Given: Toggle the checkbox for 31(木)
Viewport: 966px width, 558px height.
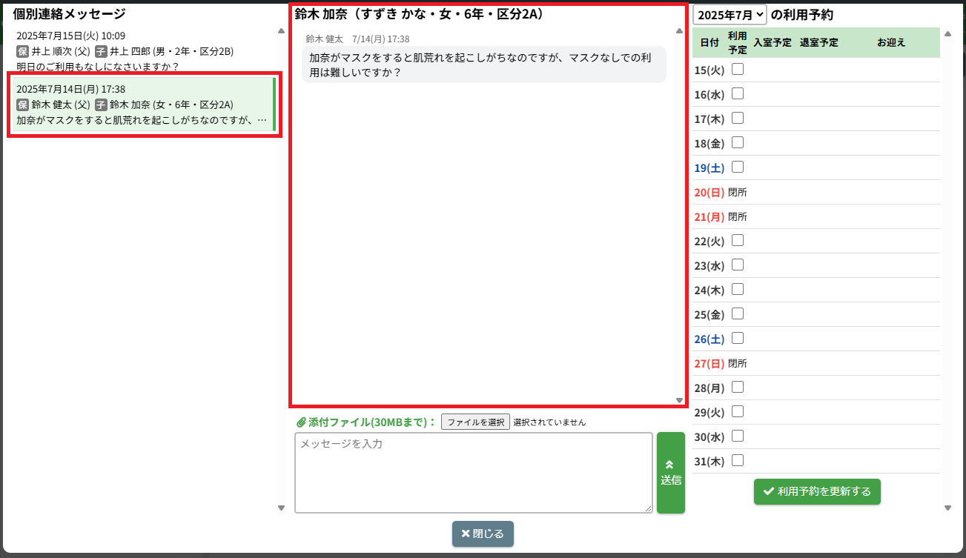Looking at the screenshot, I should tap(738, 461).
